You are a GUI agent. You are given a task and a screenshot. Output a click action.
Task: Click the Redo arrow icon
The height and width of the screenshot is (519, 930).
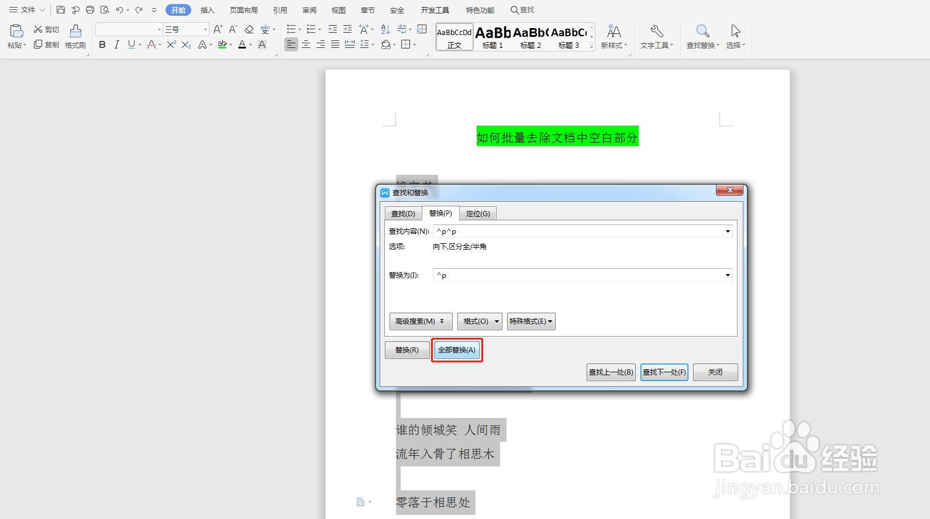(139, 10)
